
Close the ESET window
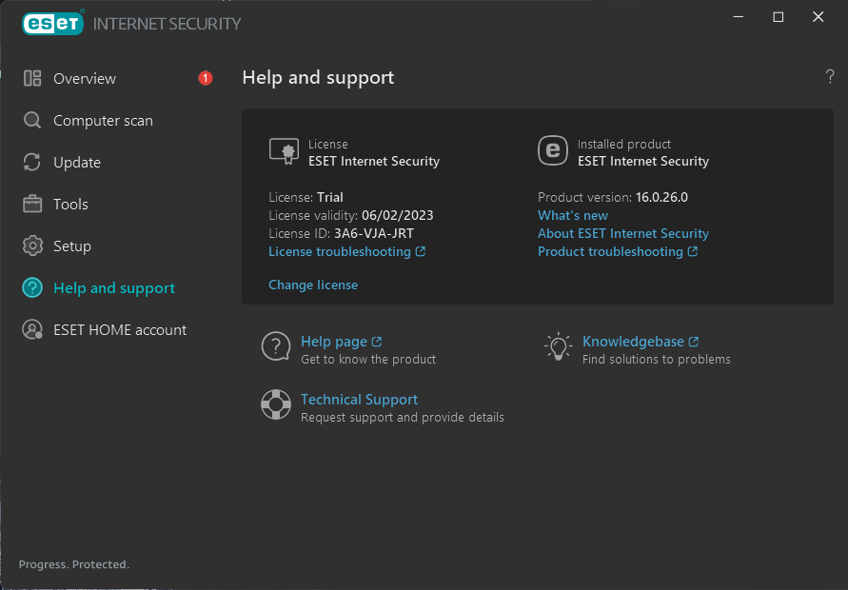coord(818,17)
